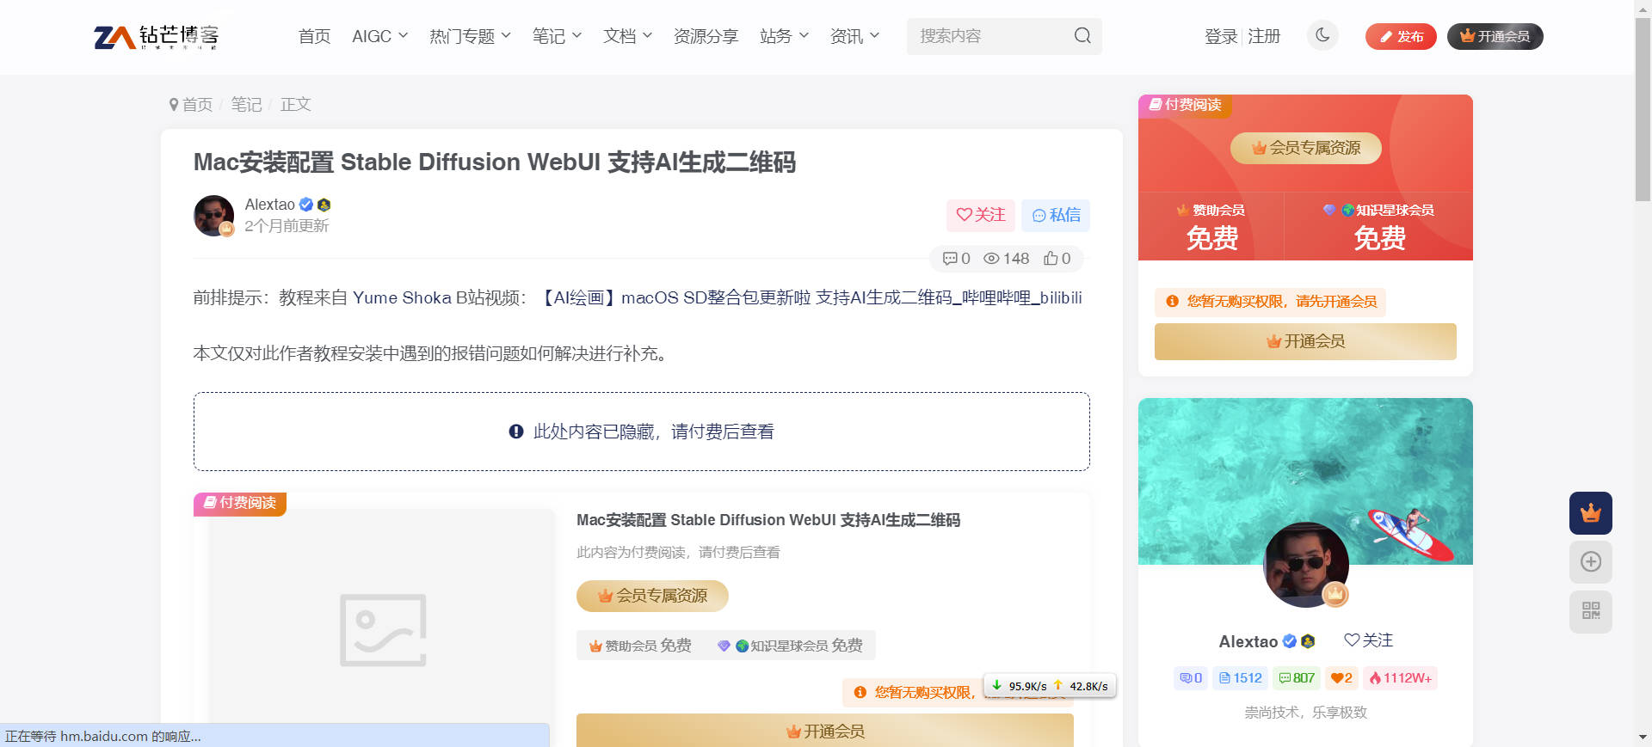Click the article author's avatar

coord(214,215)
